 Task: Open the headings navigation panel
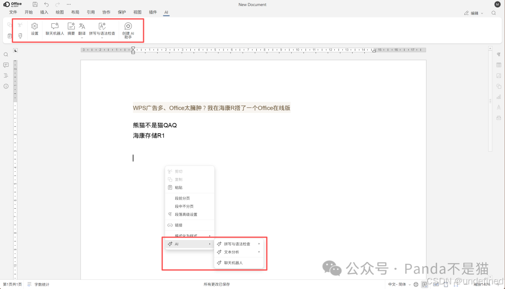click(6, 76)
